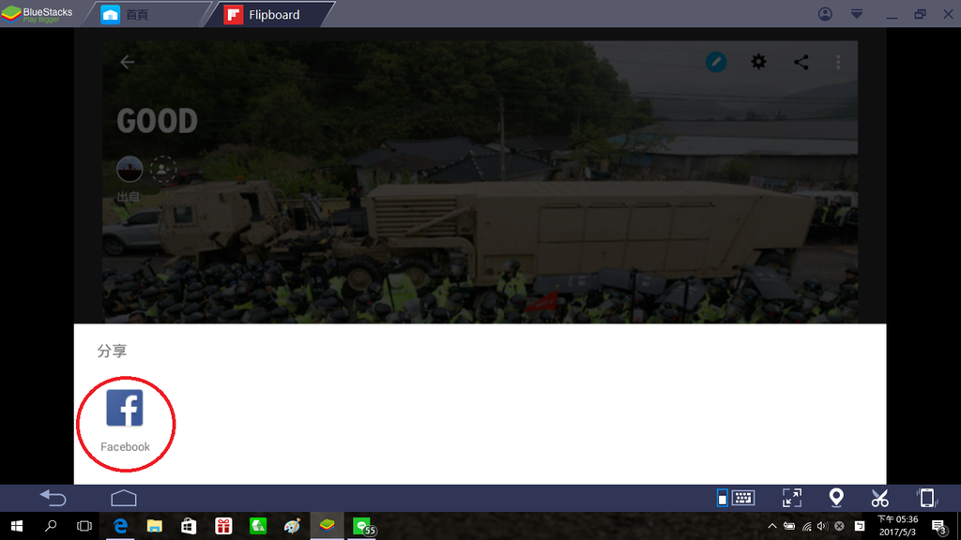Click the input method indicator in tray

pyautogui.click(x=860, y=526)
